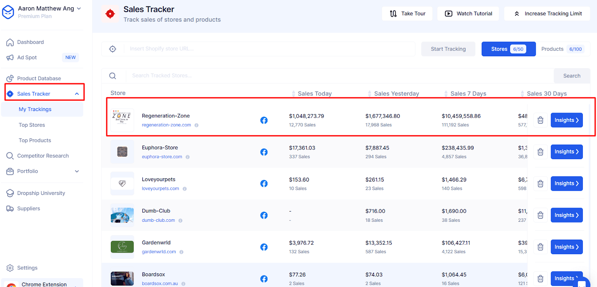Click the info icon beside gardenwrld.com
Image resolution: width=597 pixels, height=287 pixels.
coord(181,252)
